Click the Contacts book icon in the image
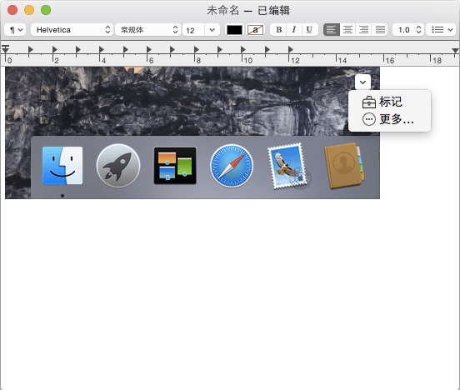Viewport: 460px width, 390px height. (344, 166)
